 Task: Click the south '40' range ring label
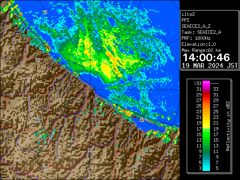[x=90, y=150]
